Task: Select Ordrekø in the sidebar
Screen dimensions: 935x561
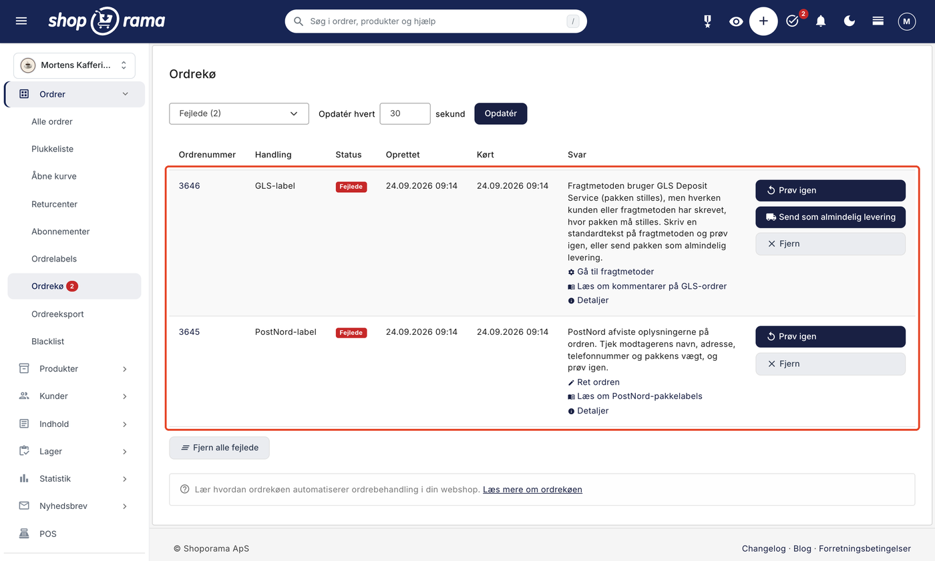Action: click(74, 286)
